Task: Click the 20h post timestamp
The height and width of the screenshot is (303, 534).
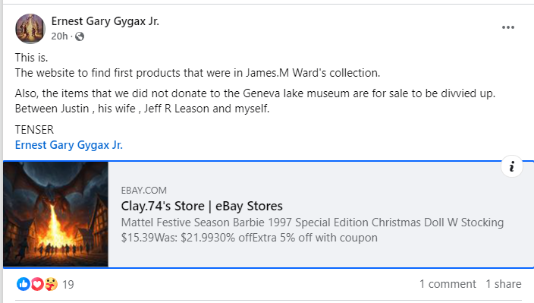Action: (60, 36)
